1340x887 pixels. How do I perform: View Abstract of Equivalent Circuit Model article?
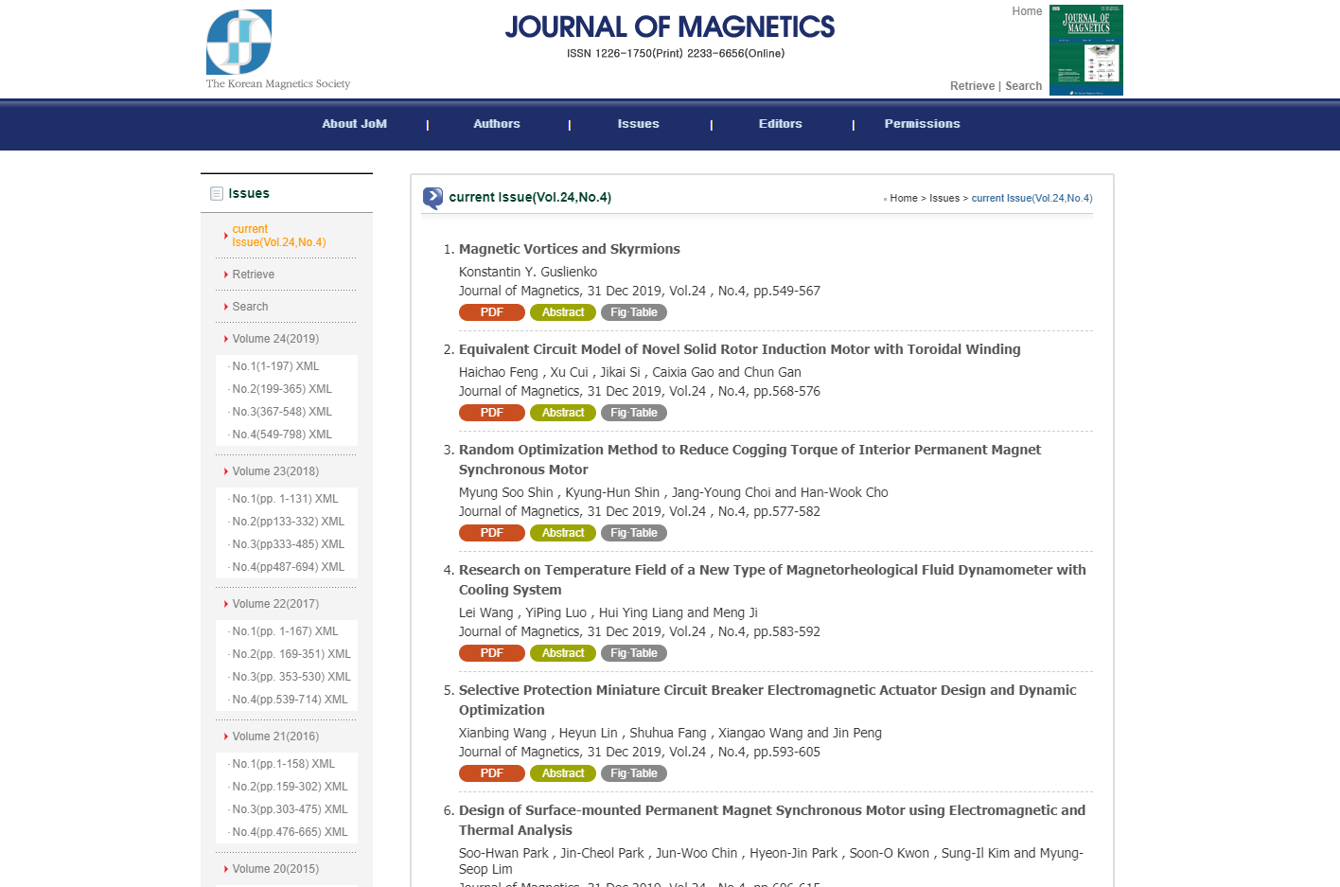(562, 413)
